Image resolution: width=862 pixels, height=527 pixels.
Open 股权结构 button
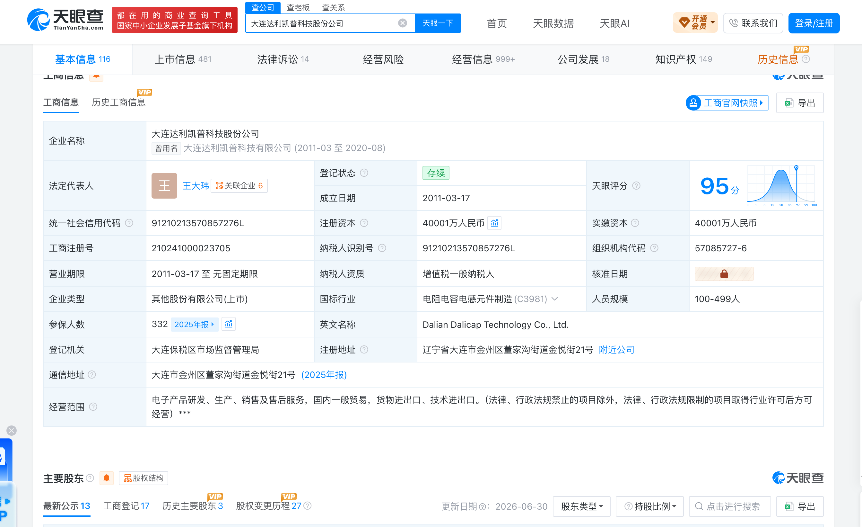coord(144,478)
